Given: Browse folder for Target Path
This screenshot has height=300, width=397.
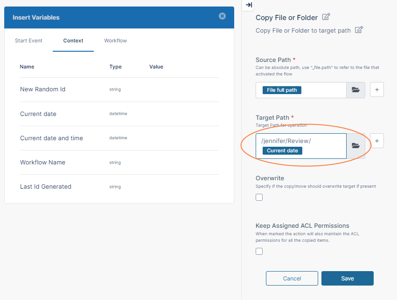Looking at the screenshot, I should [355, 146].
